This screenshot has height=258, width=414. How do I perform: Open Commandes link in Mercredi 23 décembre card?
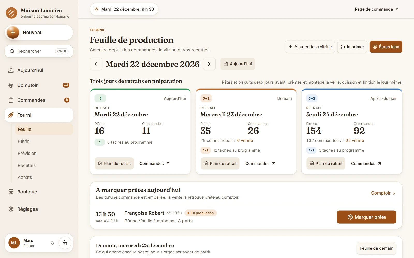(260, 163)
